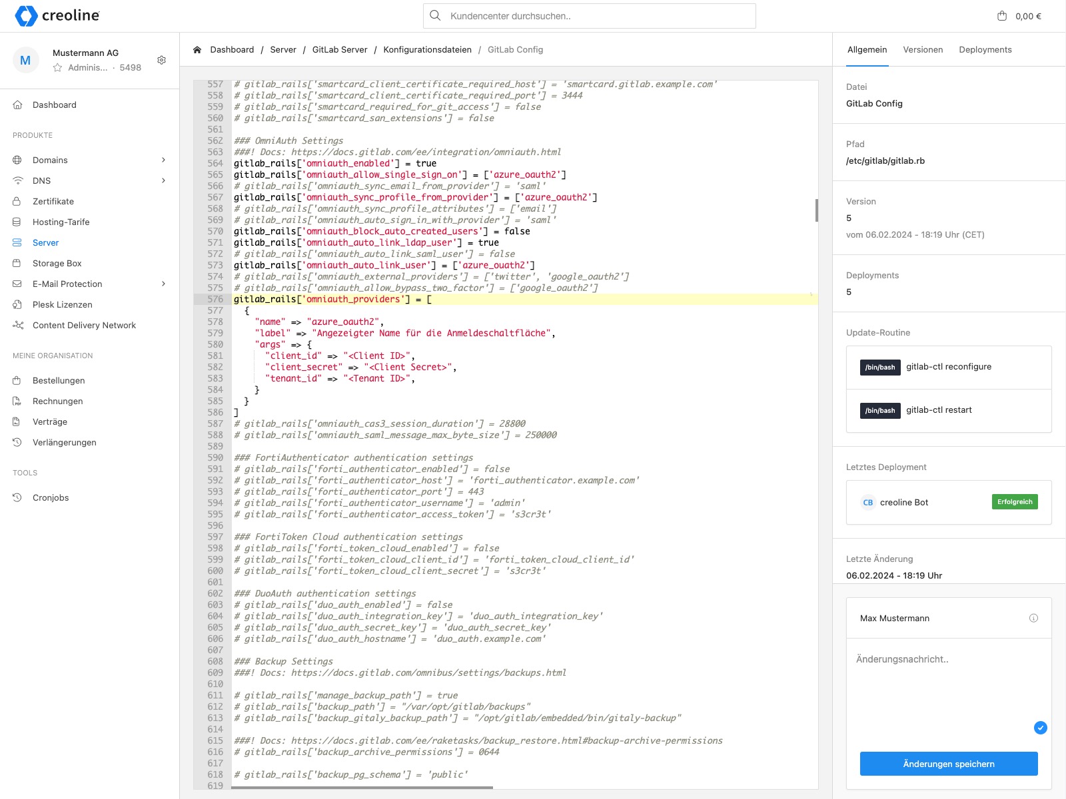Click info icon next to Max Mustermann

[x=1033, y=618]
